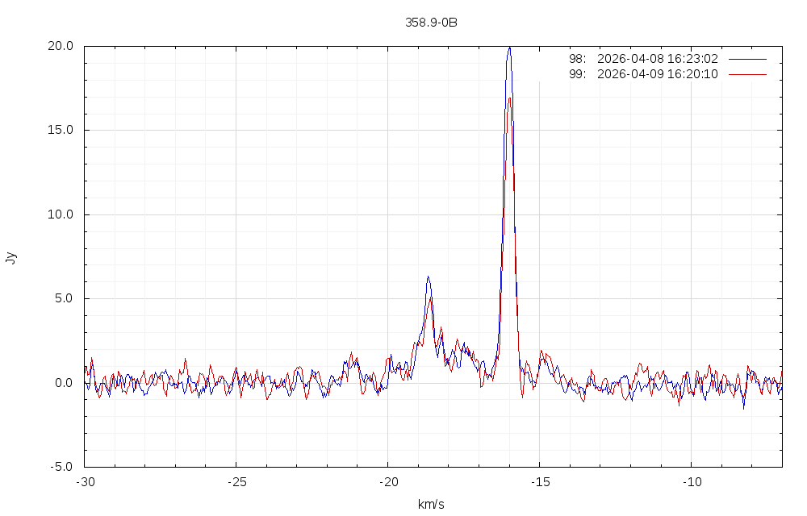Screen dimensions: 807x516
Task: Click the red line sample in legend
Action: click(746, 74)
